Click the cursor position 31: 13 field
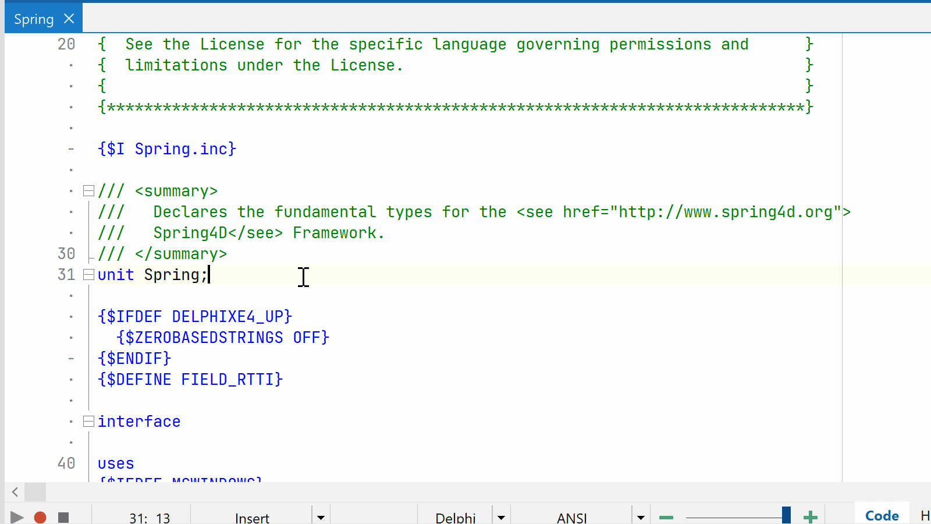931x524 pixels. [x=150, y=518]
